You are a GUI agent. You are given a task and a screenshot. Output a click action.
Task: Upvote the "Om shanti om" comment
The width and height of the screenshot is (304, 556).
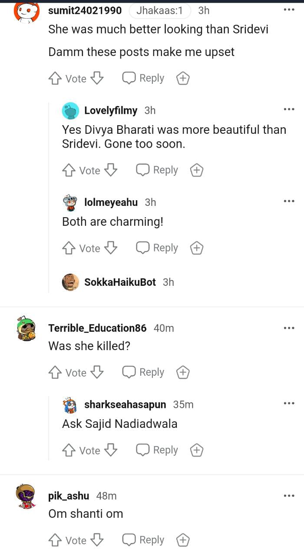click(x=55, y=540)
